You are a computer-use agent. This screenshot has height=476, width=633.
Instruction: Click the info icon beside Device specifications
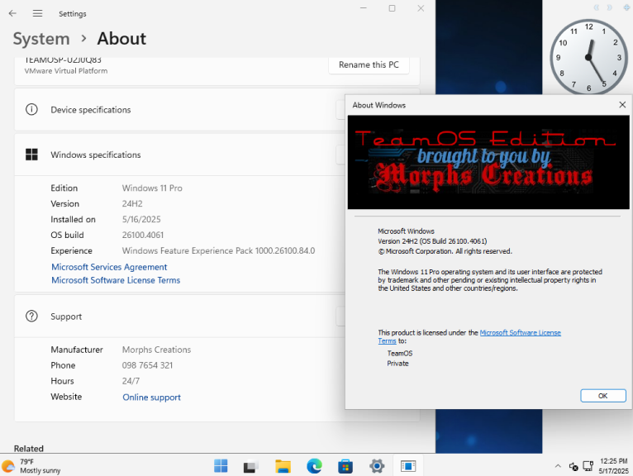pyautogui.click(x=31, y=109)
